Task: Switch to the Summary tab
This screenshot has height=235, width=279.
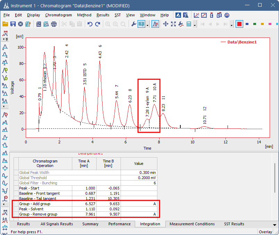Action: (x=90, y=224)
